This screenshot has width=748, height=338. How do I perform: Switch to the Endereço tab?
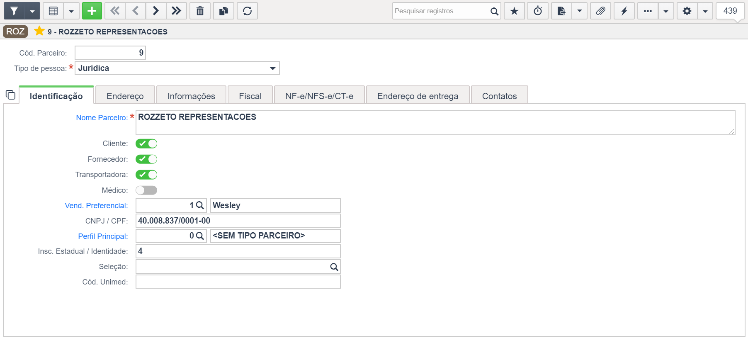click(125, 96)
